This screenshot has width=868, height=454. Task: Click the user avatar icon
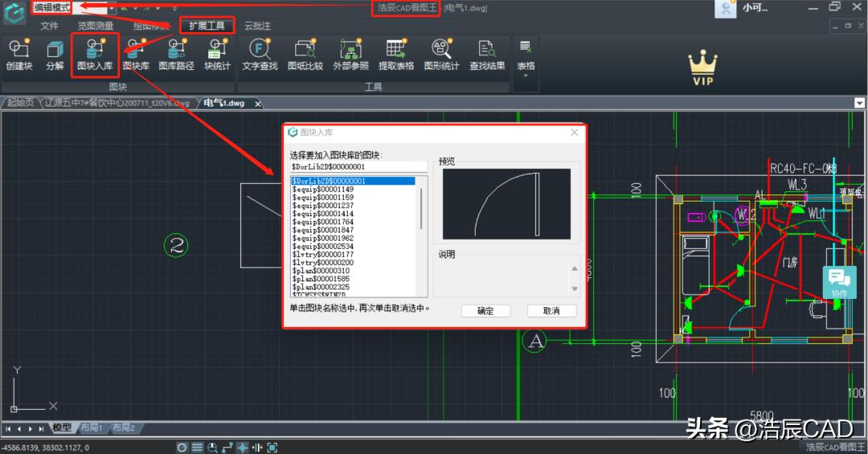[725, 8]
